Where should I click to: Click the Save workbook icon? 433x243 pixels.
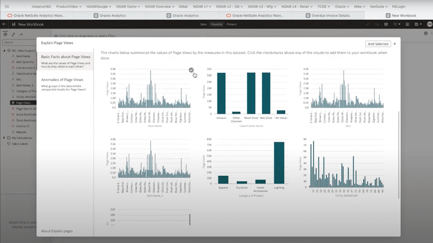(x=416, y=24)
